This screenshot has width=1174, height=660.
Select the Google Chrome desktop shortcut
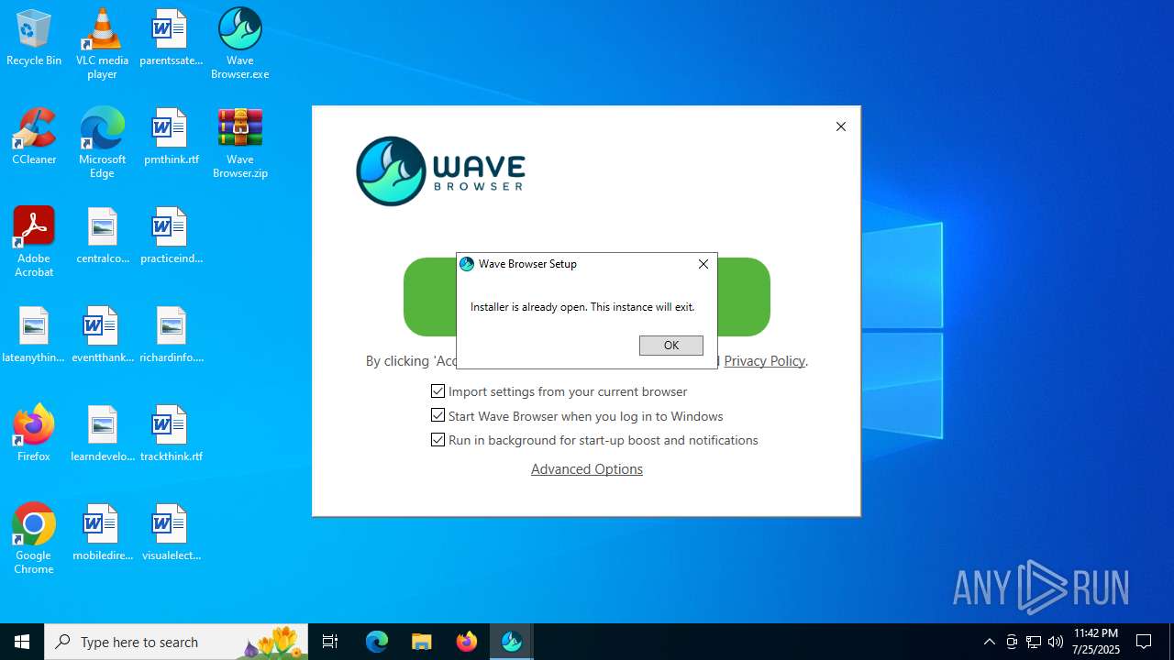click(x=34, y=539)
